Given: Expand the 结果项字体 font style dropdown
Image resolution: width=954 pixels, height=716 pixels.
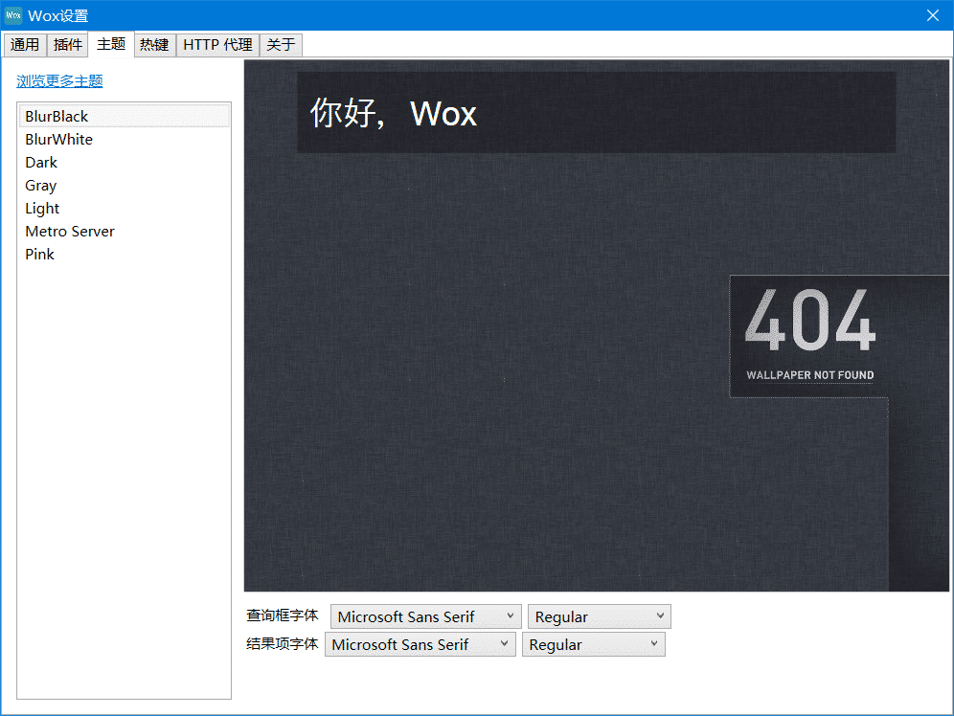Looking at the screenshot, I should pyautogui.click(x=594, y=644).
